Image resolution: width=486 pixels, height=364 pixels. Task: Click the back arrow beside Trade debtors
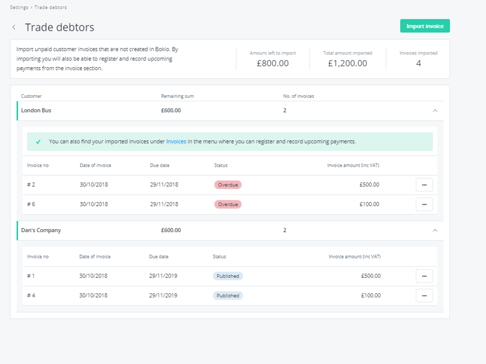(14, 27)
